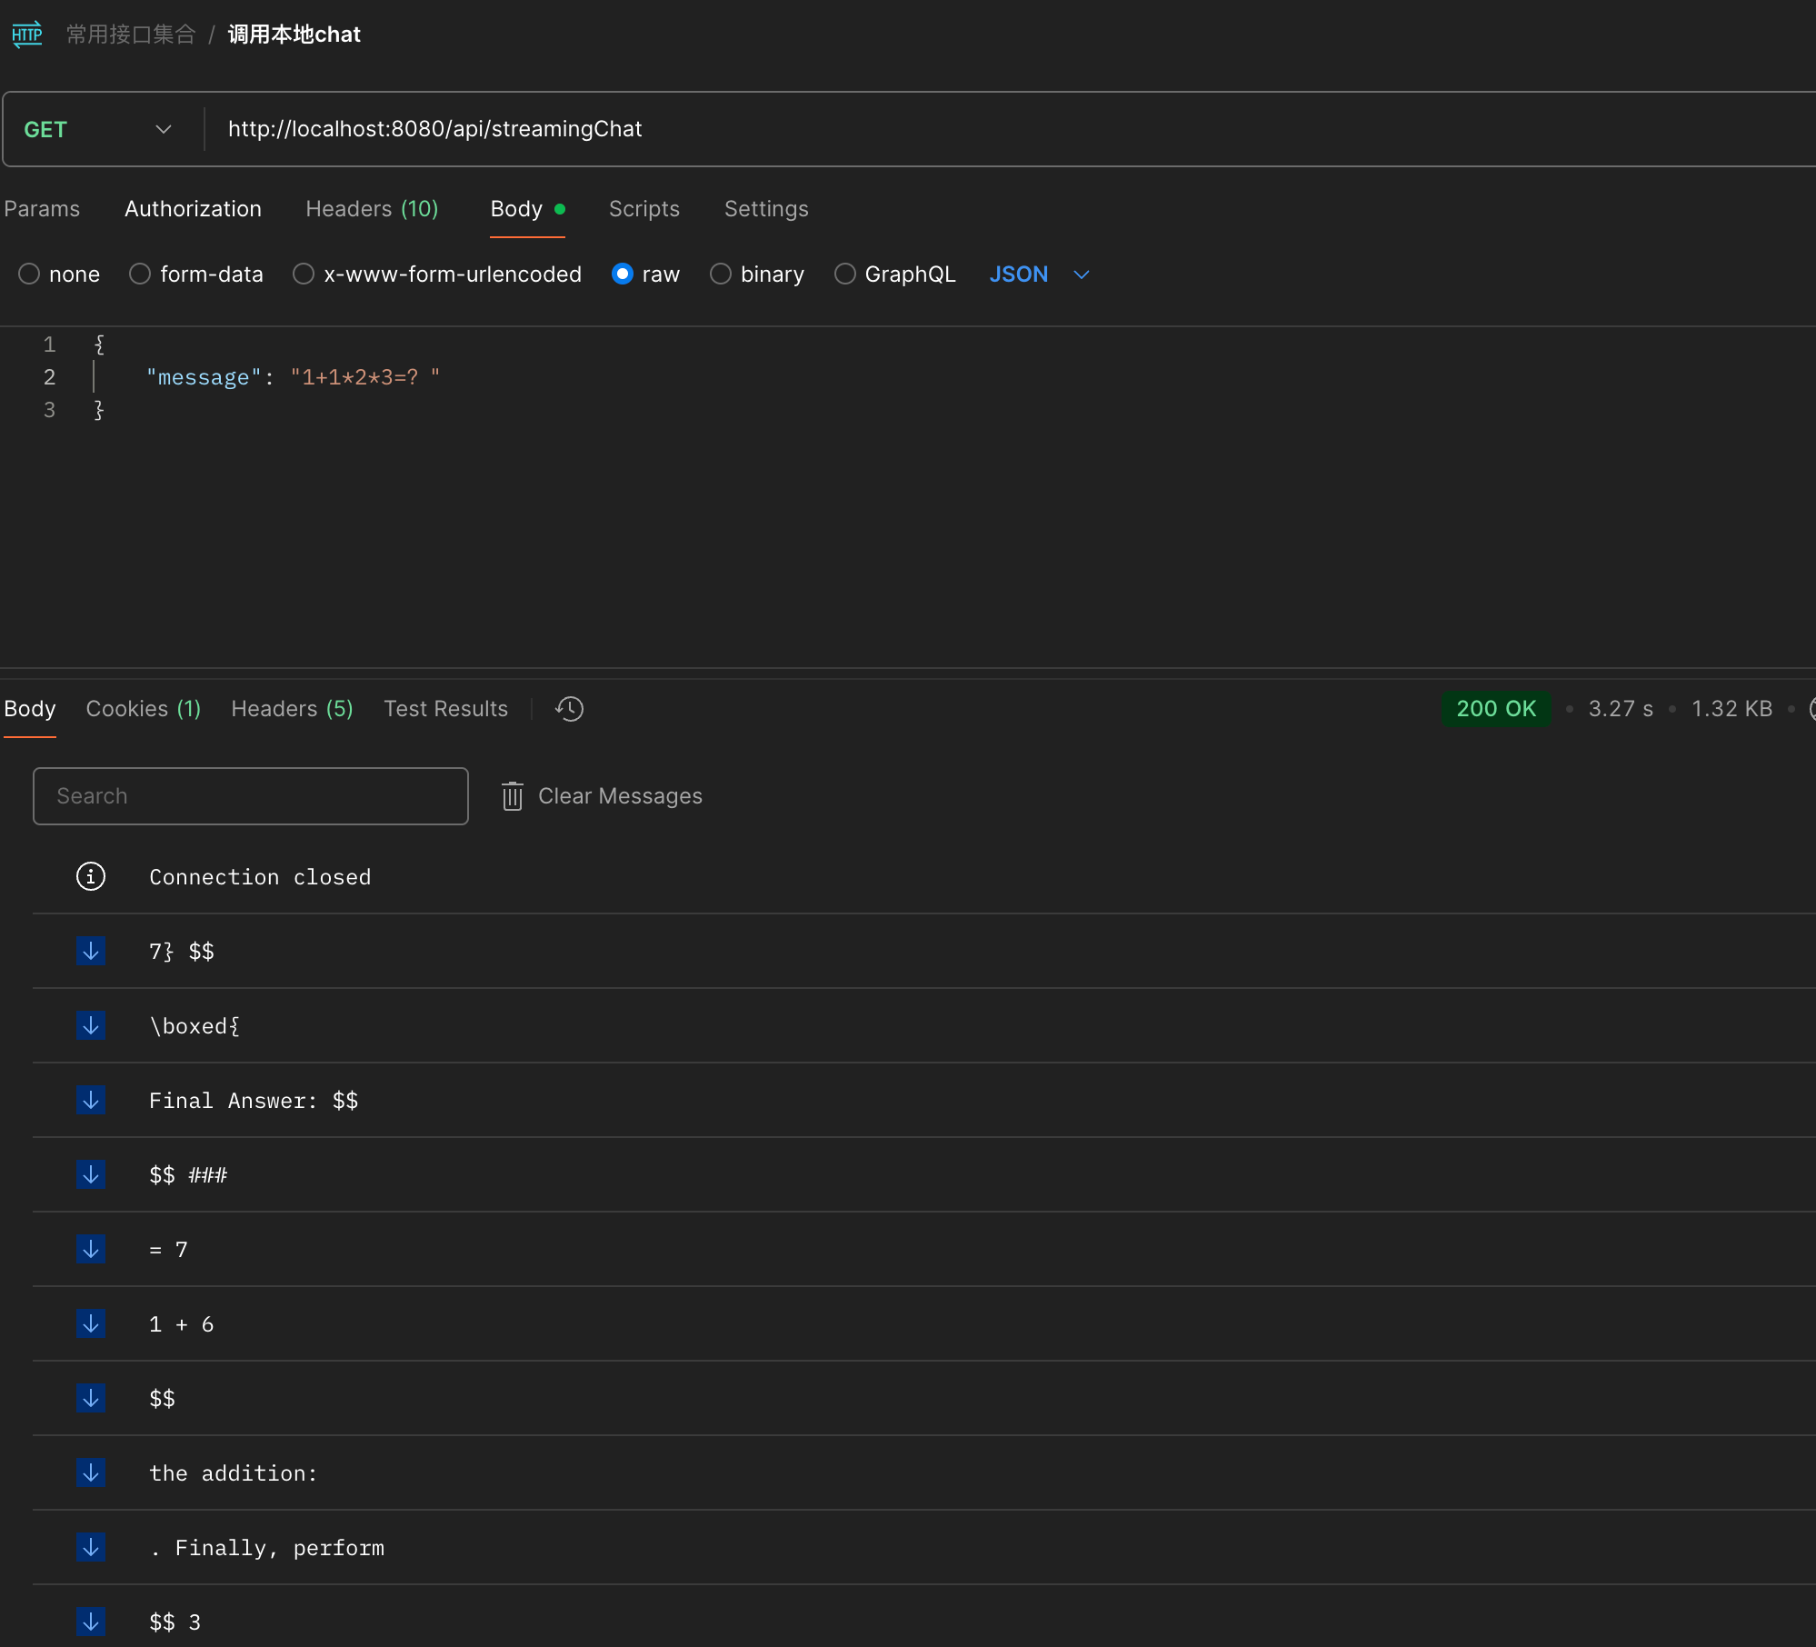Click the trash icon beside Clear Messages
1816x1647 pixels.
[x=513, y=796]
